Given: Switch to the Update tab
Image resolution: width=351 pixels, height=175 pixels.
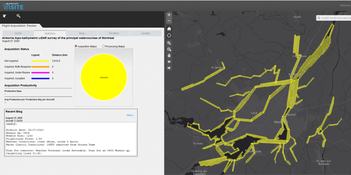Looking at the screenshot, I should click(x=146, y=33).
